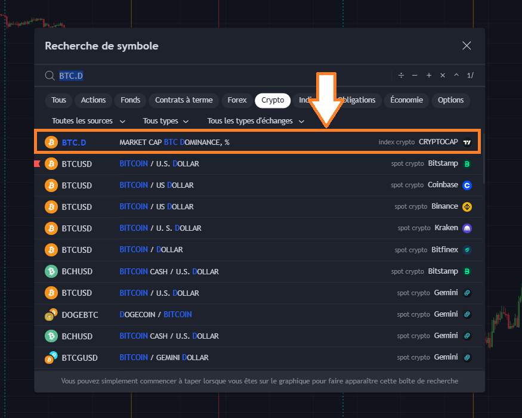Screen dimensions: 522x418
Task: Click Bitcoin icon on Kraken BTCUSD row
Action: click(51, 228)
